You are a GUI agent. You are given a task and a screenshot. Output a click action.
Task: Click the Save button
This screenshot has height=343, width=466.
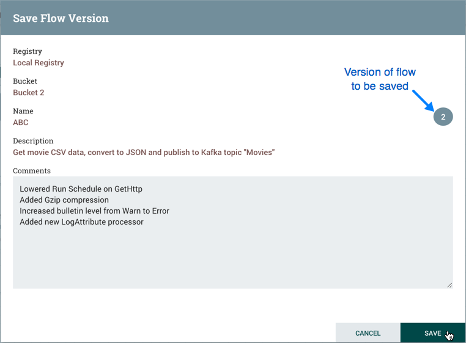(x=432, y=333)
